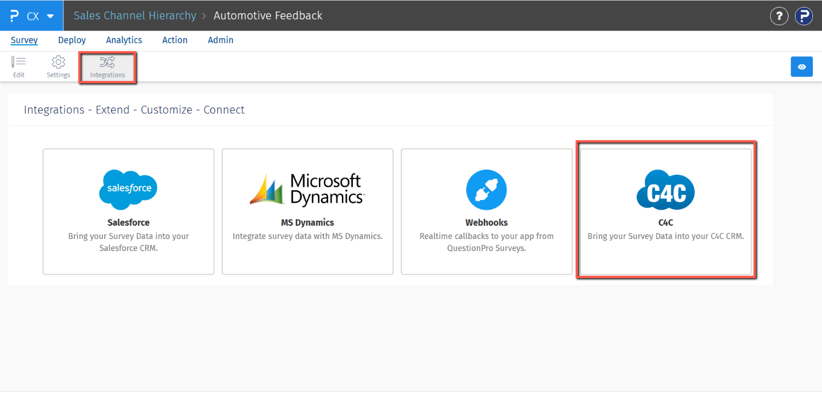Open the Settings gear icon
Image resolution: width=822 pixels, height=393 pixels.
(x=58, y=62)
